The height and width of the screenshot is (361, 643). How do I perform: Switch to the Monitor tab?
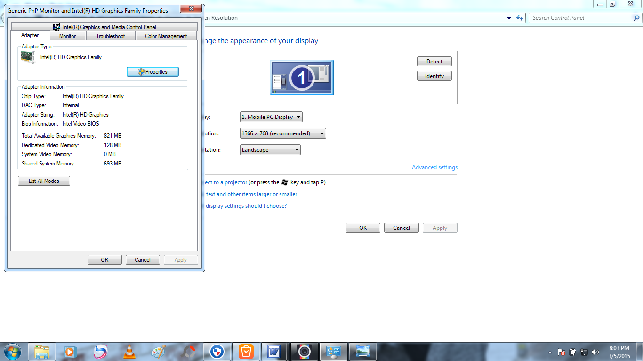(x=67, y=36)
